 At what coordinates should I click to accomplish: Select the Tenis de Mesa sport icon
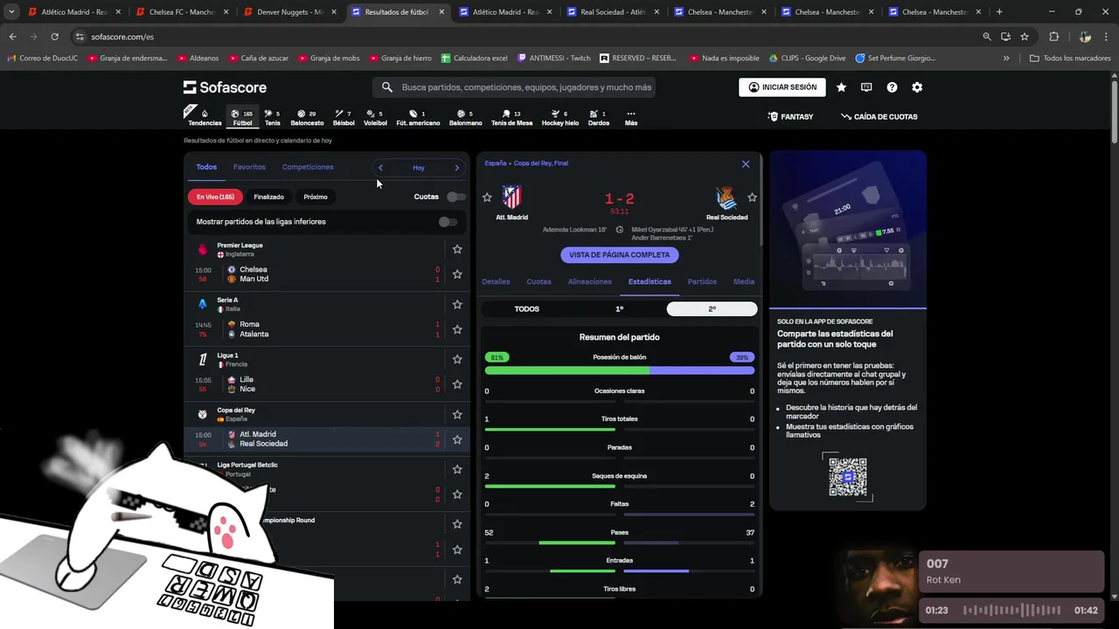pos(511,117)
